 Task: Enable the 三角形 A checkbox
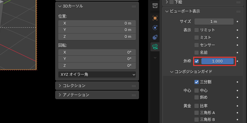pos(197,113)
